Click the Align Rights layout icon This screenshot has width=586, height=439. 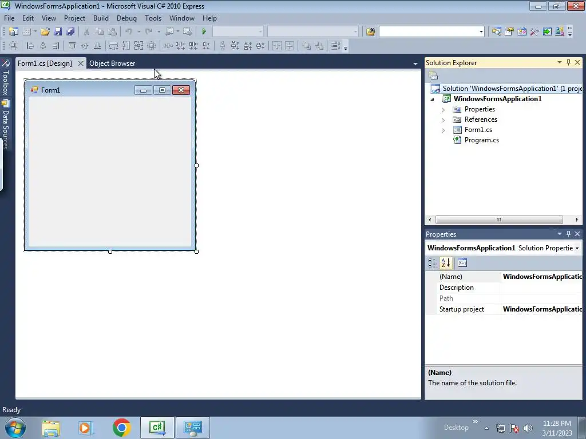point(56,46)
